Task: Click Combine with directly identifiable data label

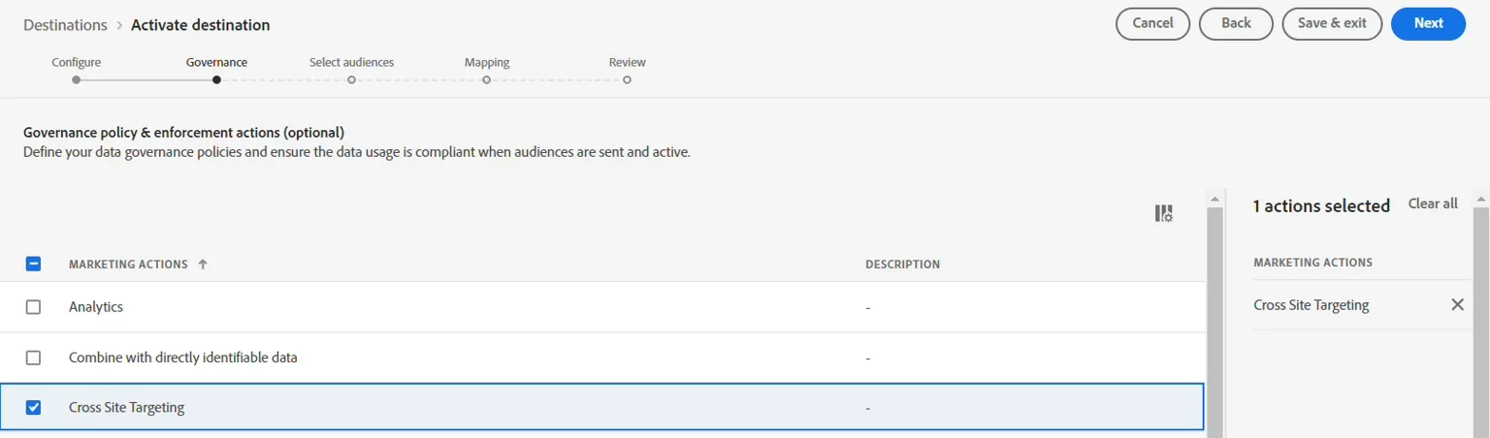Action: pos(182,357)
